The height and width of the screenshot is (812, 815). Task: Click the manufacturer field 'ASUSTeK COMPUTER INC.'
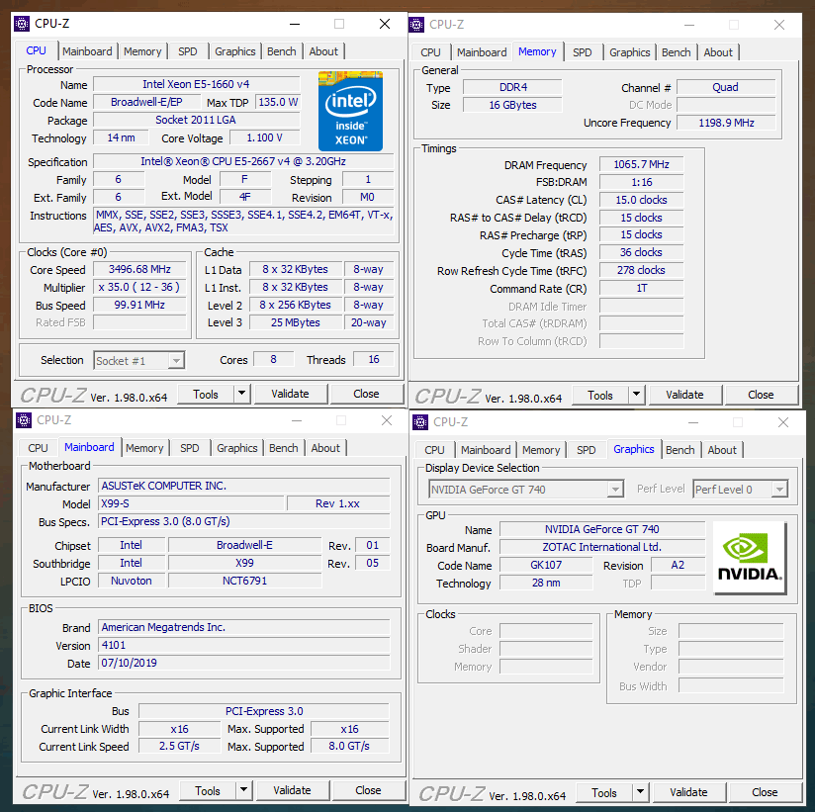pos(244,486)
